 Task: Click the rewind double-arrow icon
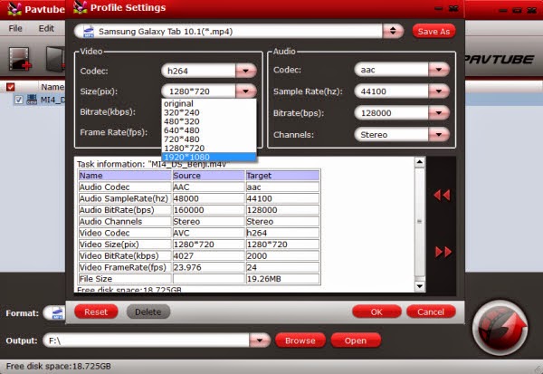pos(442,195)
